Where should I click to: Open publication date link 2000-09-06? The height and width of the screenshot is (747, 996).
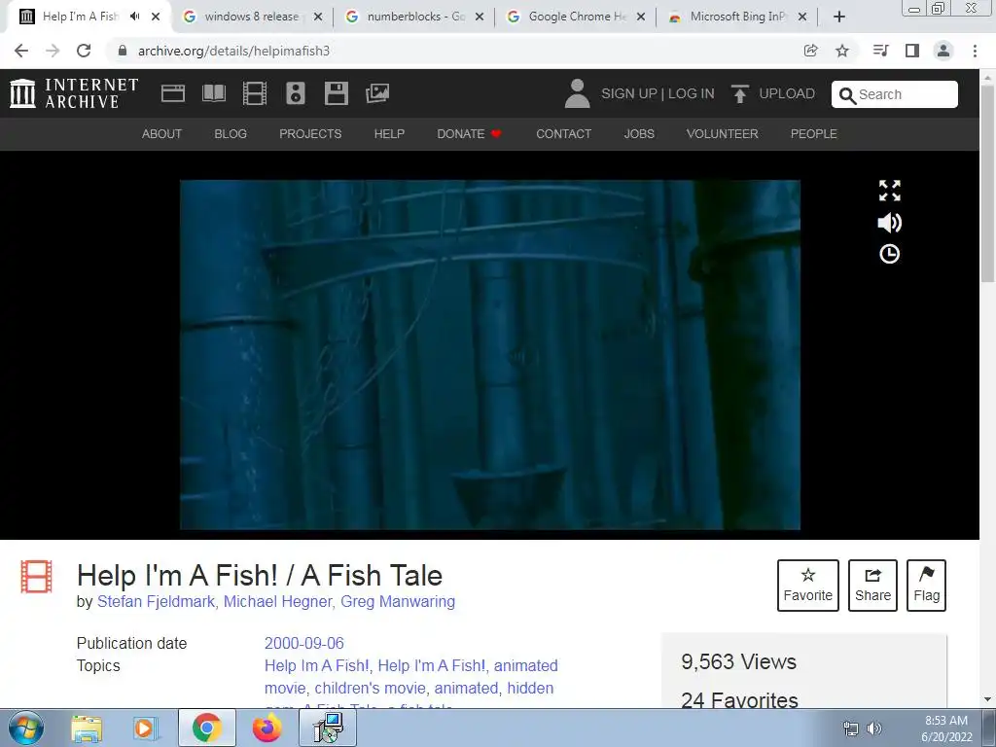[x=304, y=644]
